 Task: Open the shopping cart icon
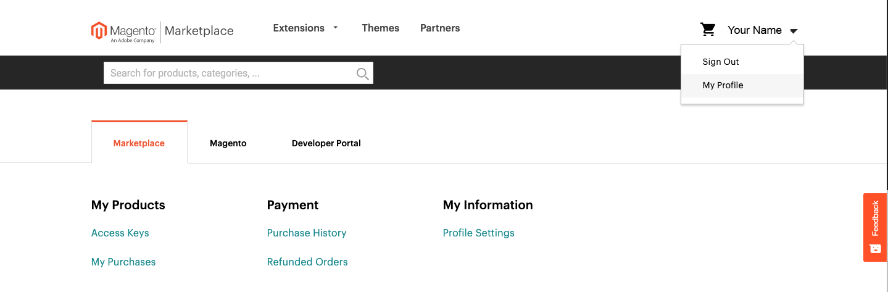coord(708,30)
